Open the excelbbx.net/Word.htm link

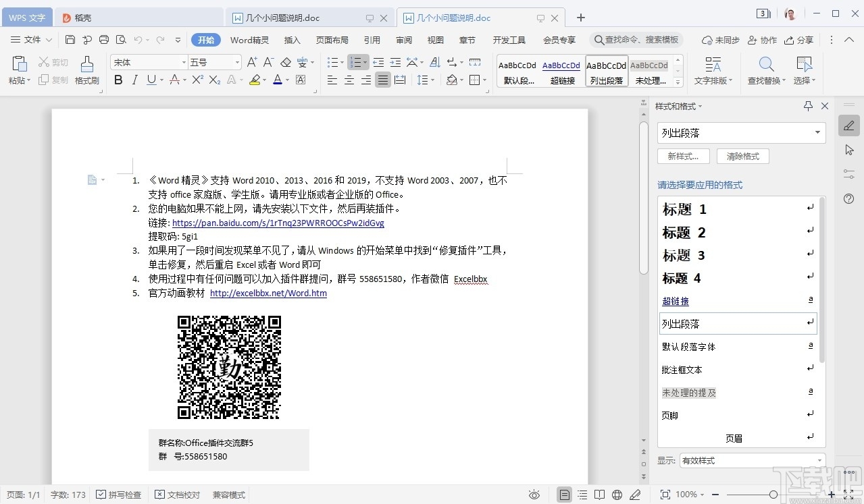click(x=268, y=293)
